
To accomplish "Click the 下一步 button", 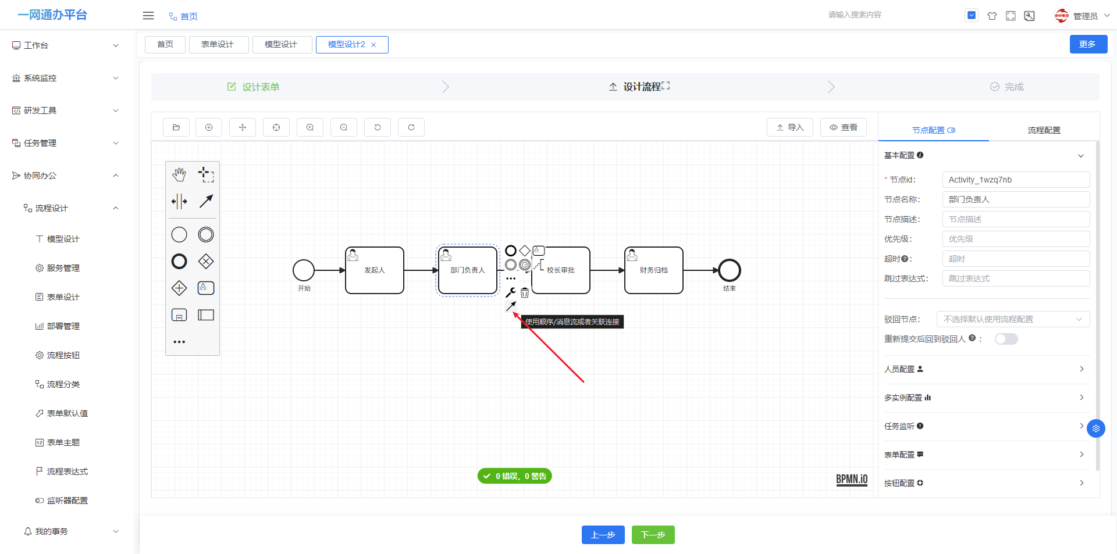I will point(653,535).
